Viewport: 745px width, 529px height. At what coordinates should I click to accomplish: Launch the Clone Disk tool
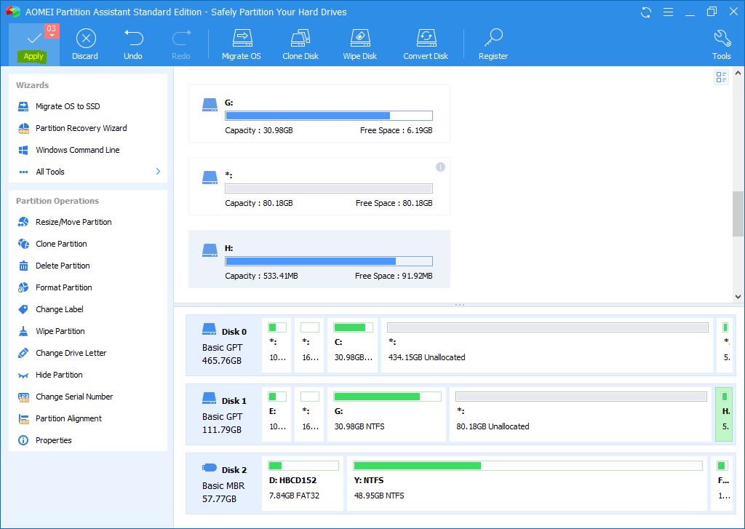pos(300,39)
